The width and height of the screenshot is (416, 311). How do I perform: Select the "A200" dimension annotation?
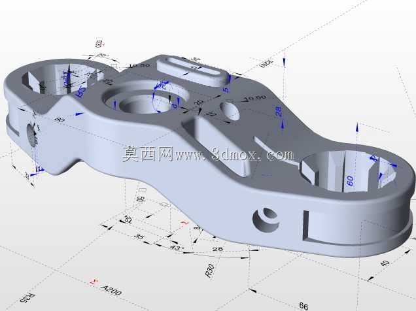(112, 290)
